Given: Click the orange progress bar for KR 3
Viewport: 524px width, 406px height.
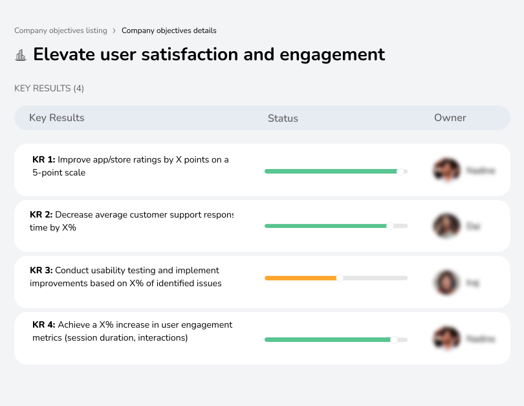Looking at the screenshot, I should pyautogui.click(x=300, y=278).
